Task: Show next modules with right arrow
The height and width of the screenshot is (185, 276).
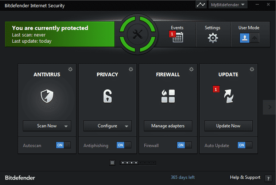Action: (269, 107)
